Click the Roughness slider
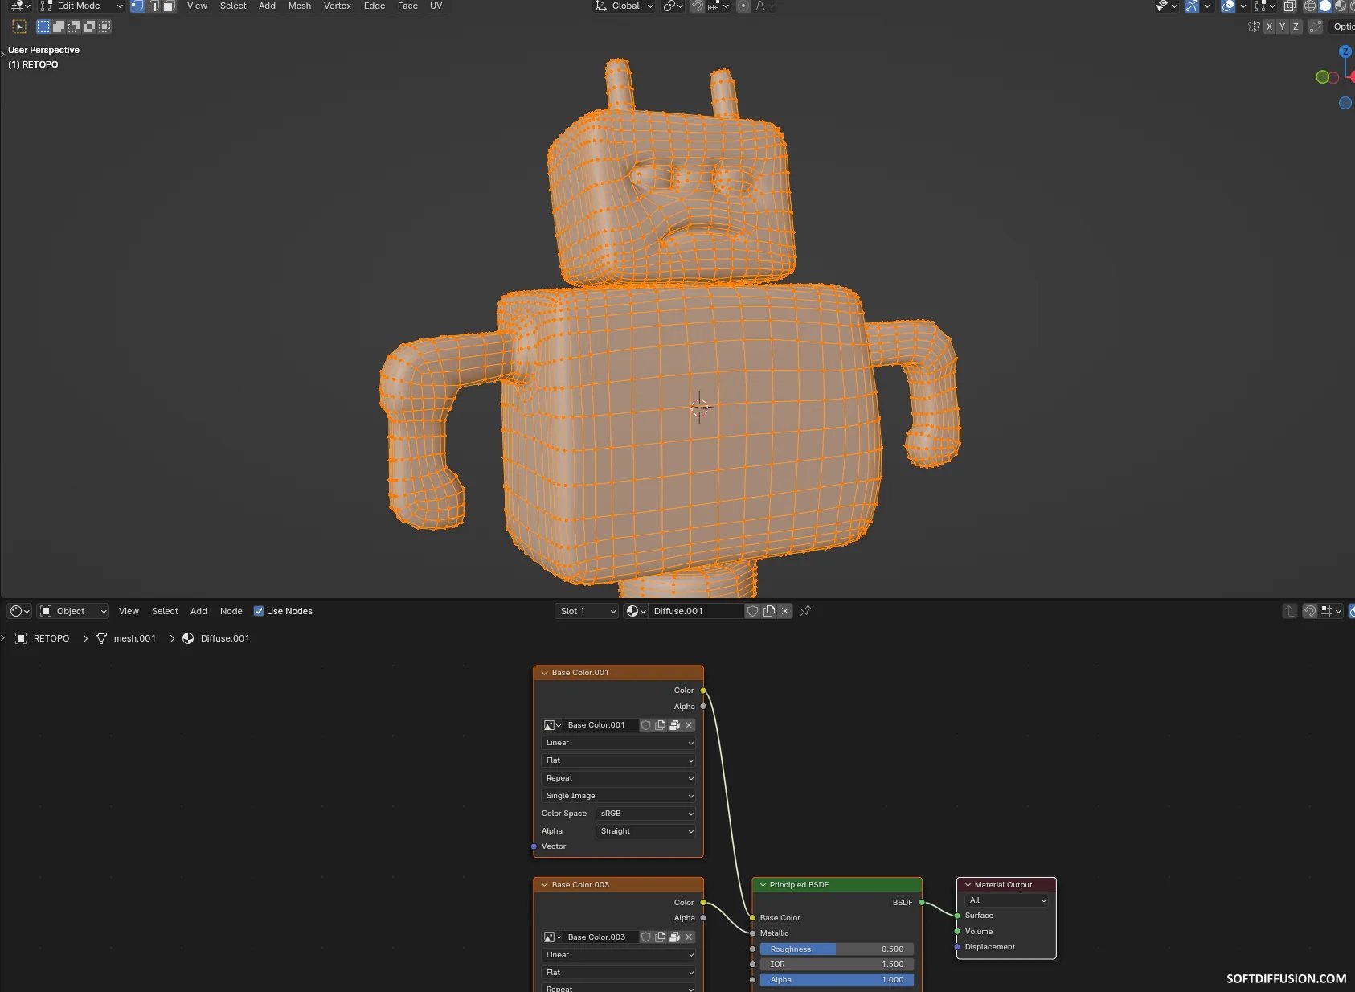The image size is (1355, 992). (837, 949)
